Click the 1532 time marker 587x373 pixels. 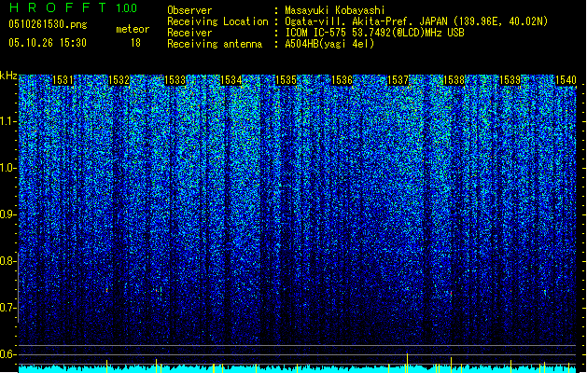click(x=119, y=80)
